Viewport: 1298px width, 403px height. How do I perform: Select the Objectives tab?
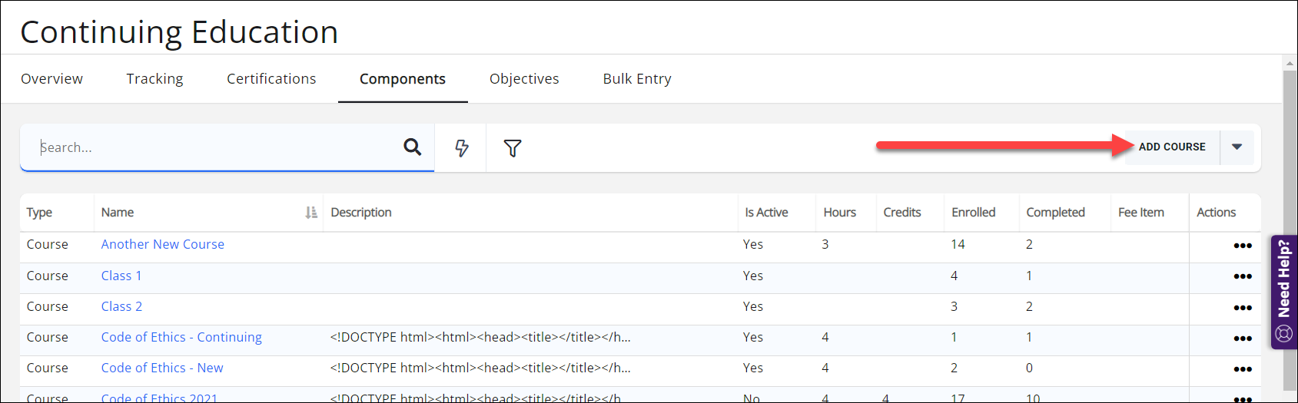coord(524,79)
